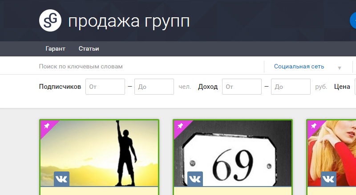Open the Статьи menu item
This screenshot has width=356, height=195.
tap(89, 49)
